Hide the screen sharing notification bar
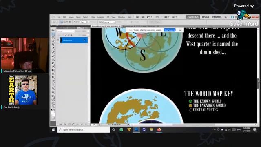This screenshot has width=261, height=147. (x=180, y=30)
